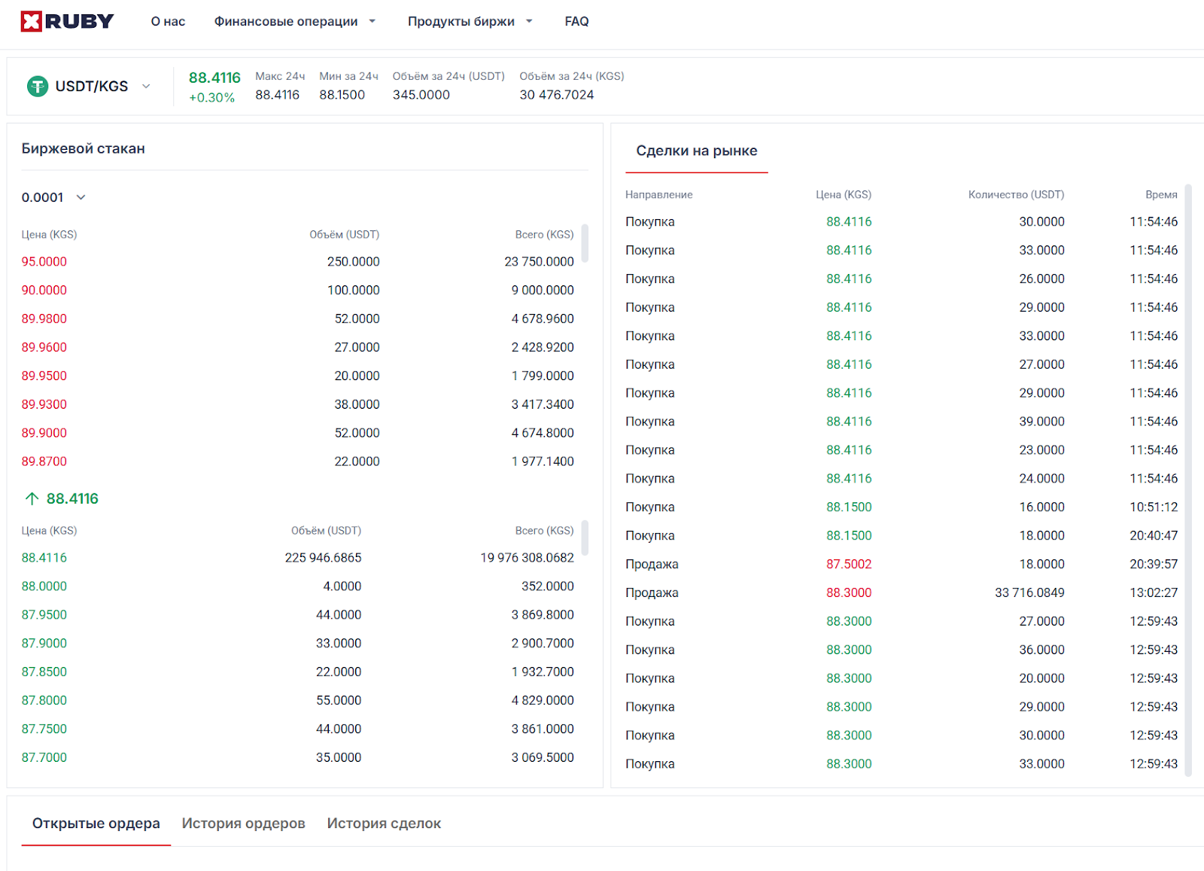Click the Ruby logo icon
The image size is (1204, 871).
[32, 22]
